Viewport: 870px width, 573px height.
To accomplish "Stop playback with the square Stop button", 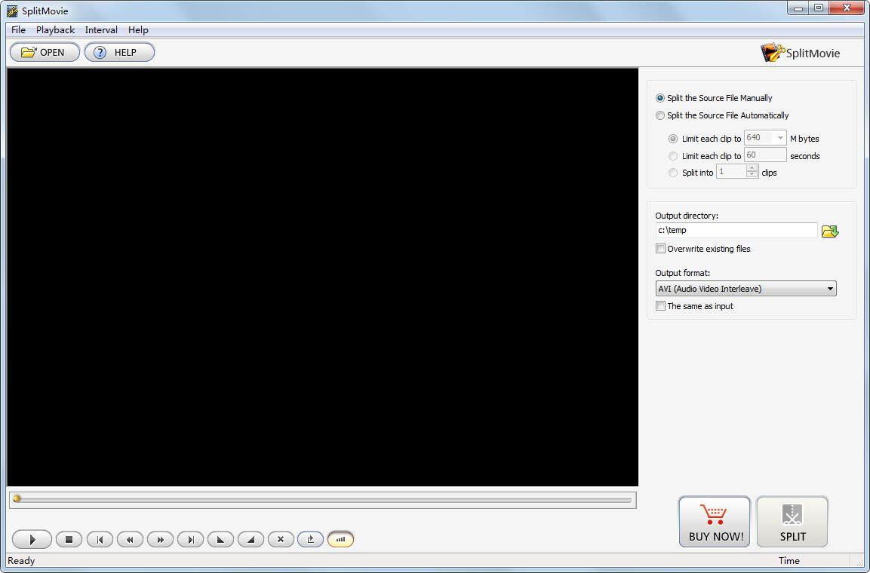I will [x=69, y=539].
